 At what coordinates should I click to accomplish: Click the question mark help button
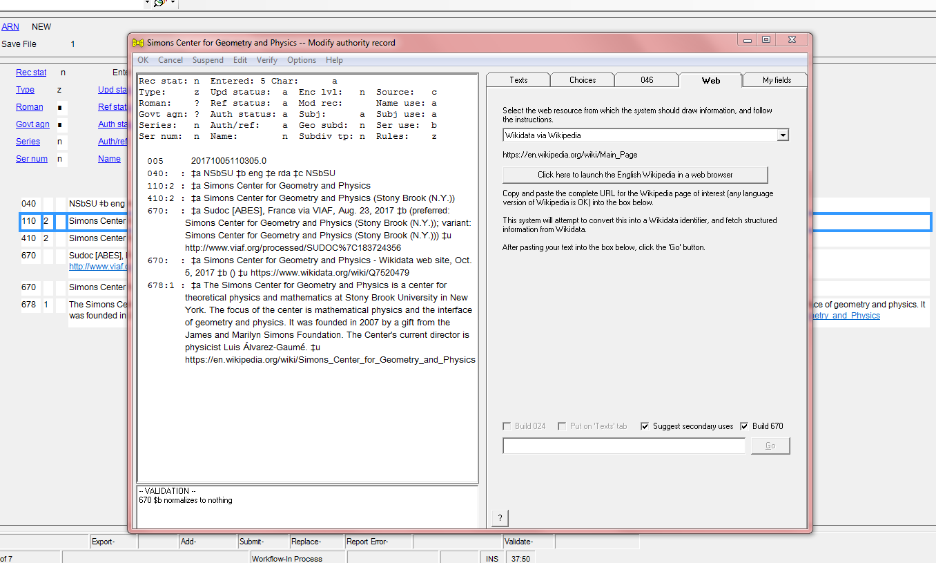tap(499, 518)
